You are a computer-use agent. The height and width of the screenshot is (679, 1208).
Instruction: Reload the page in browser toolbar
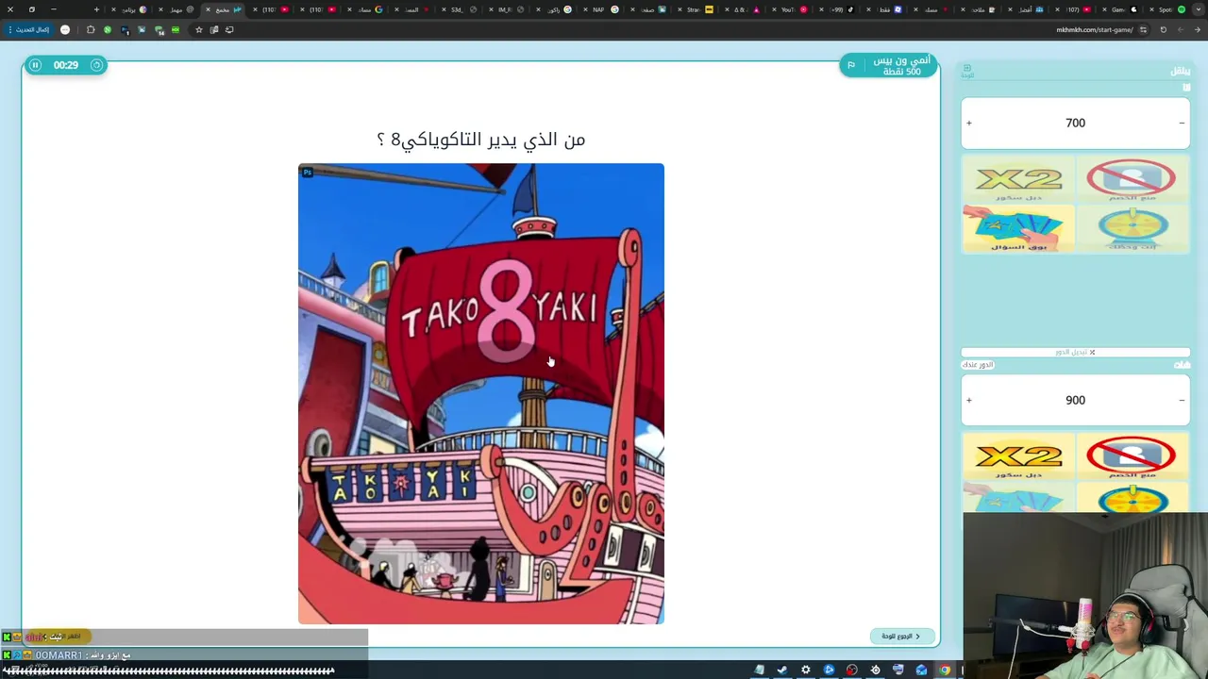[1163, 29]
